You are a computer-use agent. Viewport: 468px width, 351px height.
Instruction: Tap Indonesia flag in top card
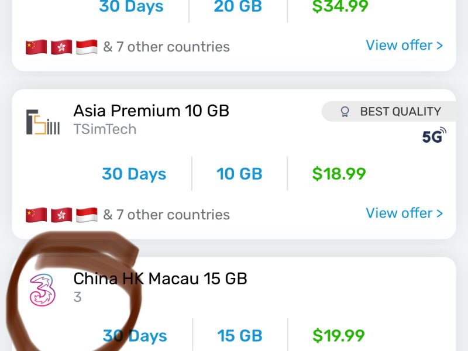(x=87, y=47)
